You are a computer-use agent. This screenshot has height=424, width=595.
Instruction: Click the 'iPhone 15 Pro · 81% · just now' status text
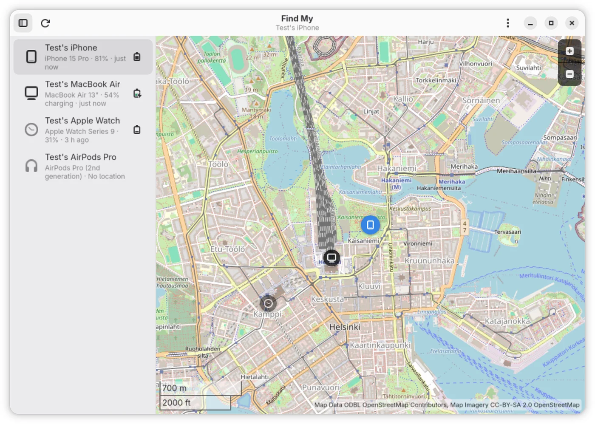[85, 62]
